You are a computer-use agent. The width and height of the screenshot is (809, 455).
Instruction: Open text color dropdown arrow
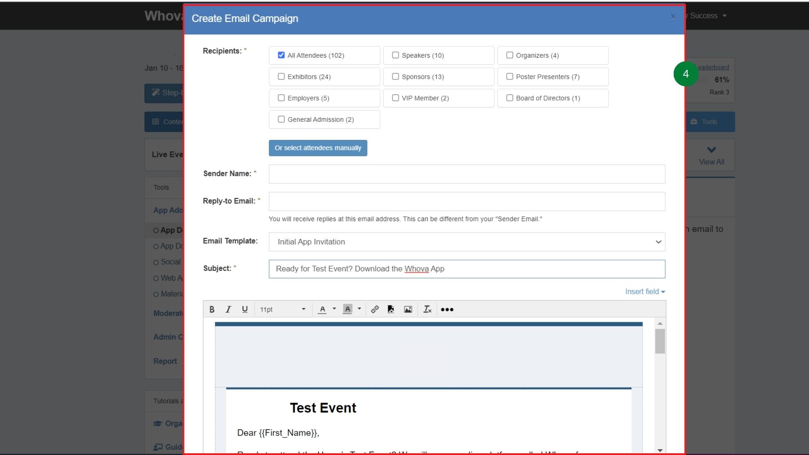click(x=334, y=309)
